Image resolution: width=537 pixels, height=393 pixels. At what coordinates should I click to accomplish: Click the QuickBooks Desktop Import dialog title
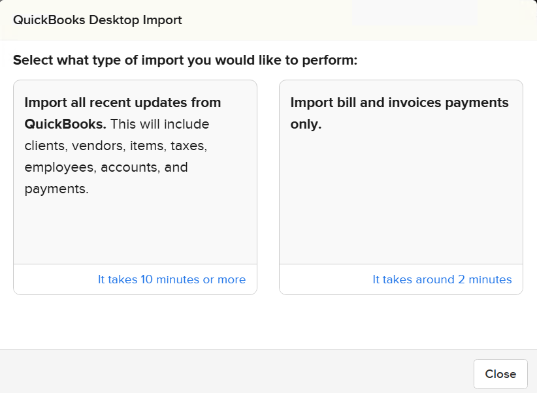(x=97, y=20)
